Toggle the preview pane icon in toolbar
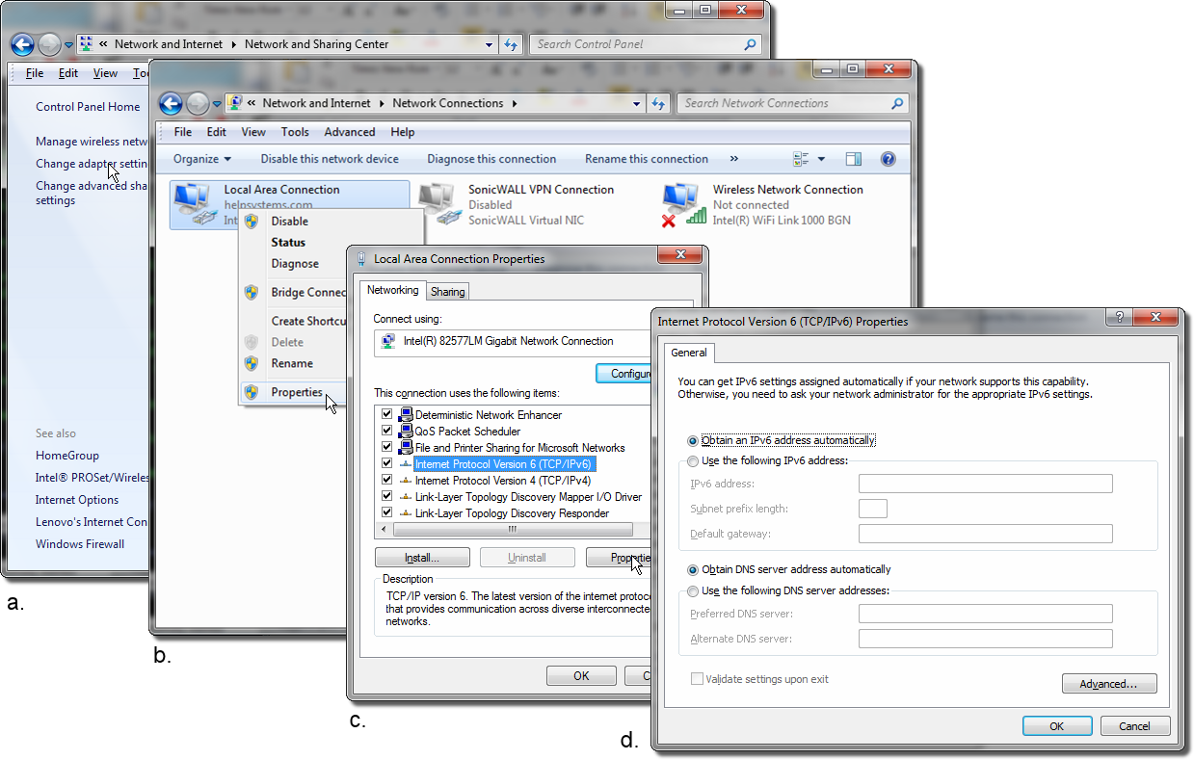The height and width of the screenshot is (760, 1194). 853,159
